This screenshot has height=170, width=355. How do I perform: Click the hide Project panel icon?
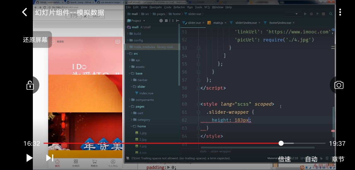pyautogui.click(x=177, y=20)
